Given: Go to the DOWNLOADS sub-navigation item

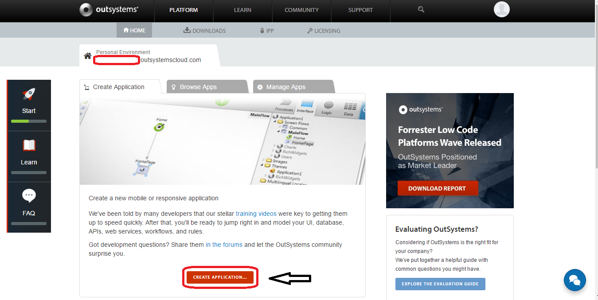Looking at the screenshot, I should click(205, 31).
